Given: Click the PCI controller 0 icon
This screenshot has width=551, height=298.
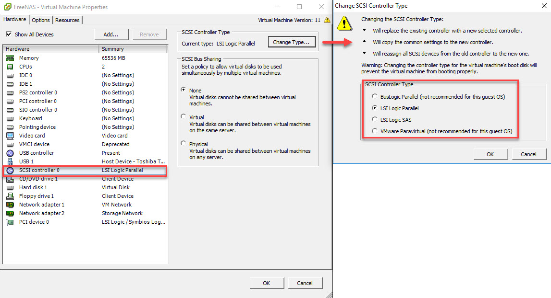Looking at the screenshot, I should click(10, 101).
